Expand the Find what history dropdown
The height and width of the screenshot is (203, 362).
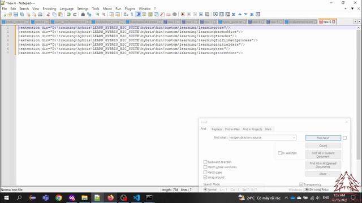coord(294,138)
